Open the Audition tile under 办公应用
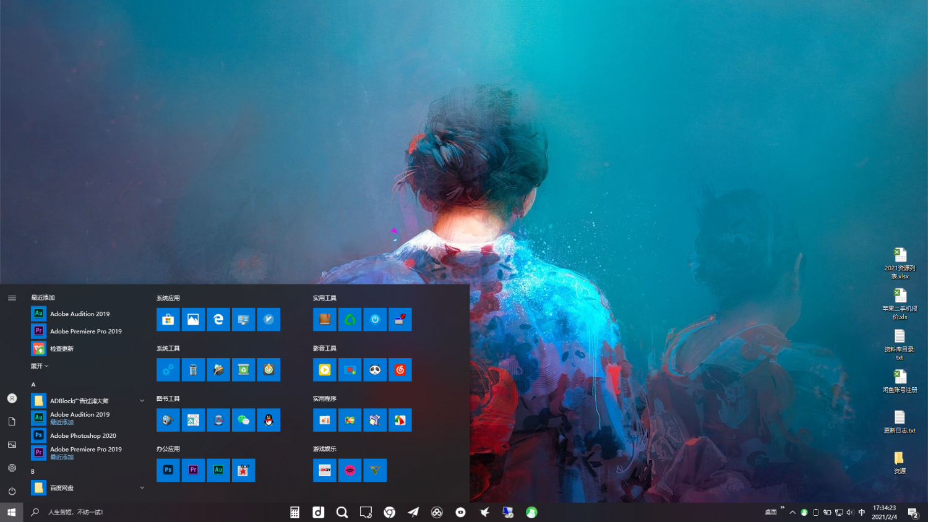This screenshot has height=522, width=928. click(x=218, y=470)
